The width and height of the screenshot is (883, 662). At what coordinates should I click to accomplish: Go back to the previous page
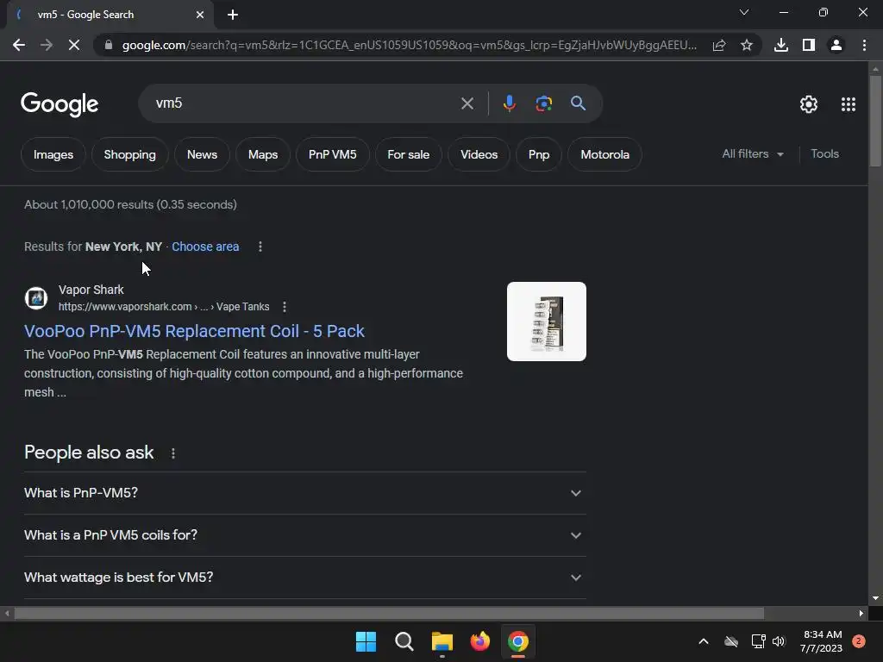click(19, 45)
